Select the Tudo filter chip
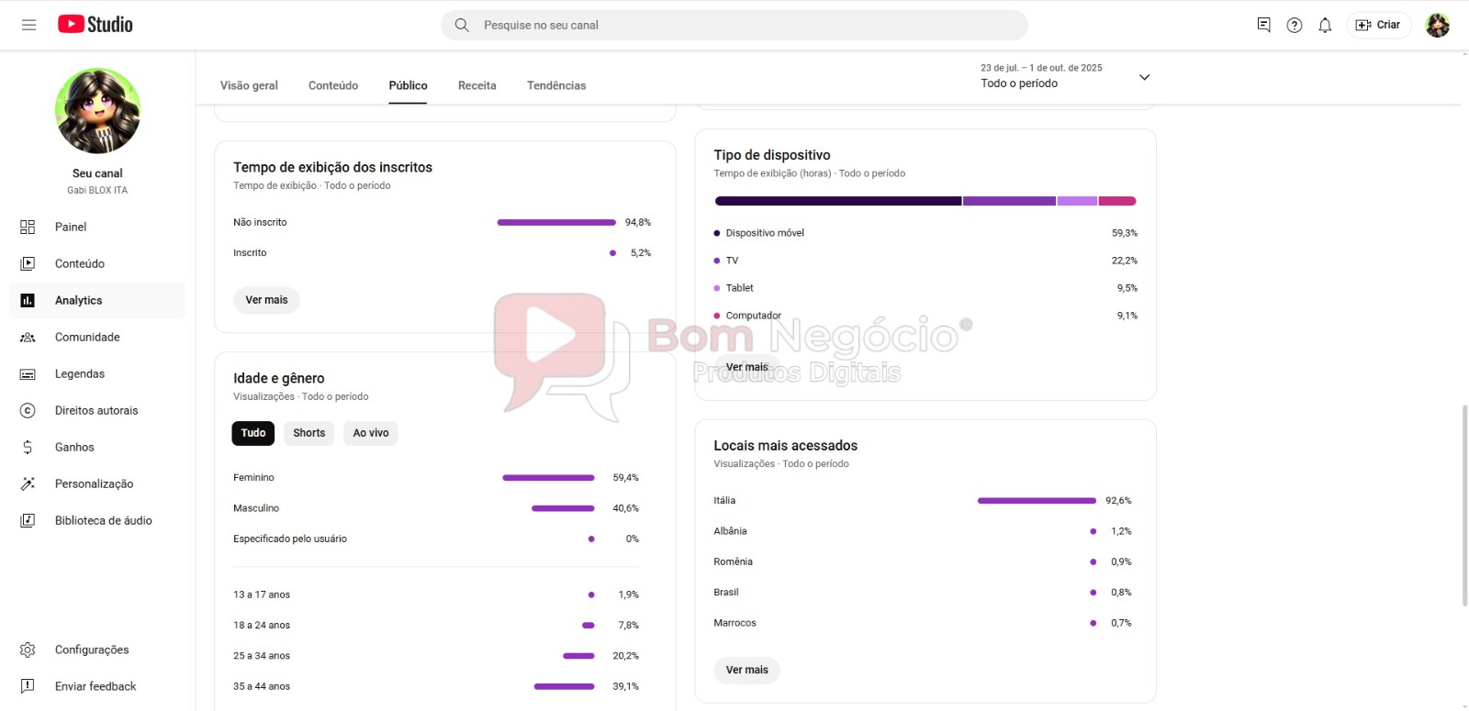The width and height of the screenshot is (1469, 711). (253, 433)
